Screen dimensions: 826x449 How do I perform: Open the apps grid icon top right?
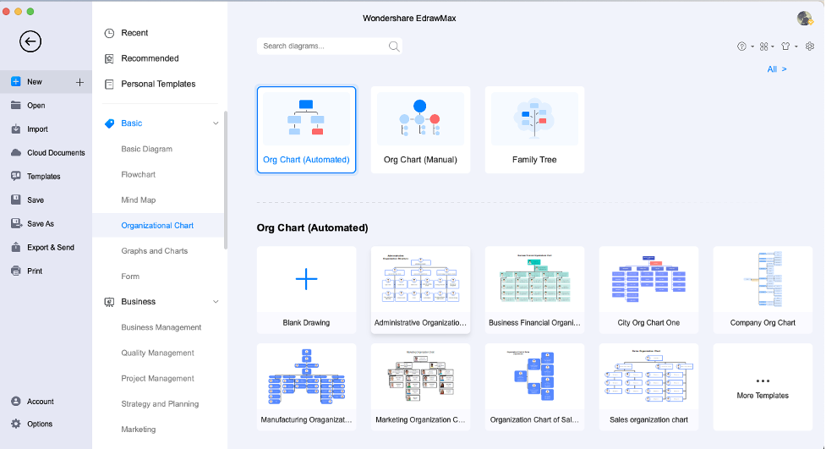(763, 47)
